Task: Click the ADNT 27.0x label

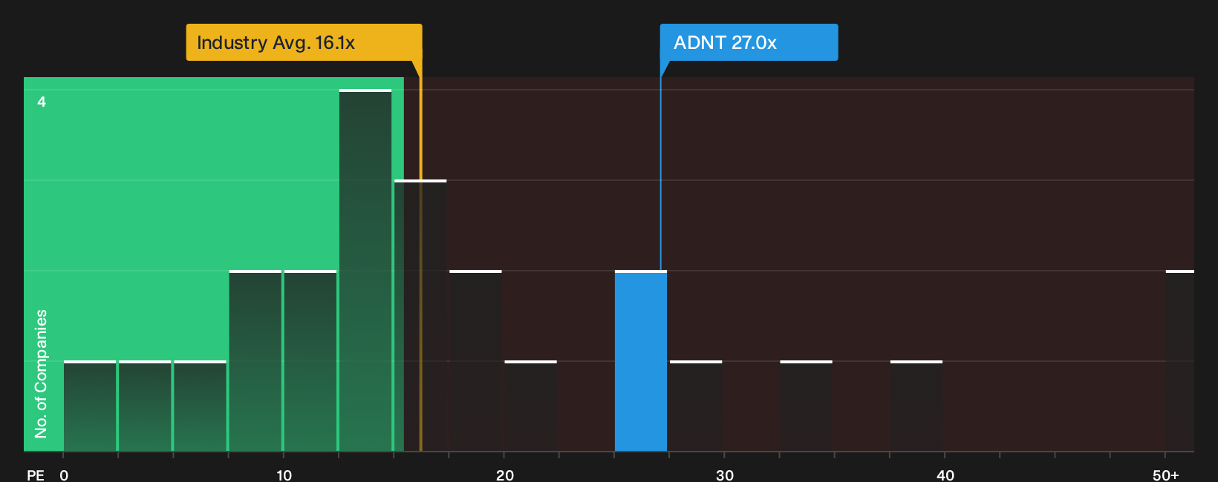Action: click(x=749, y=42)
